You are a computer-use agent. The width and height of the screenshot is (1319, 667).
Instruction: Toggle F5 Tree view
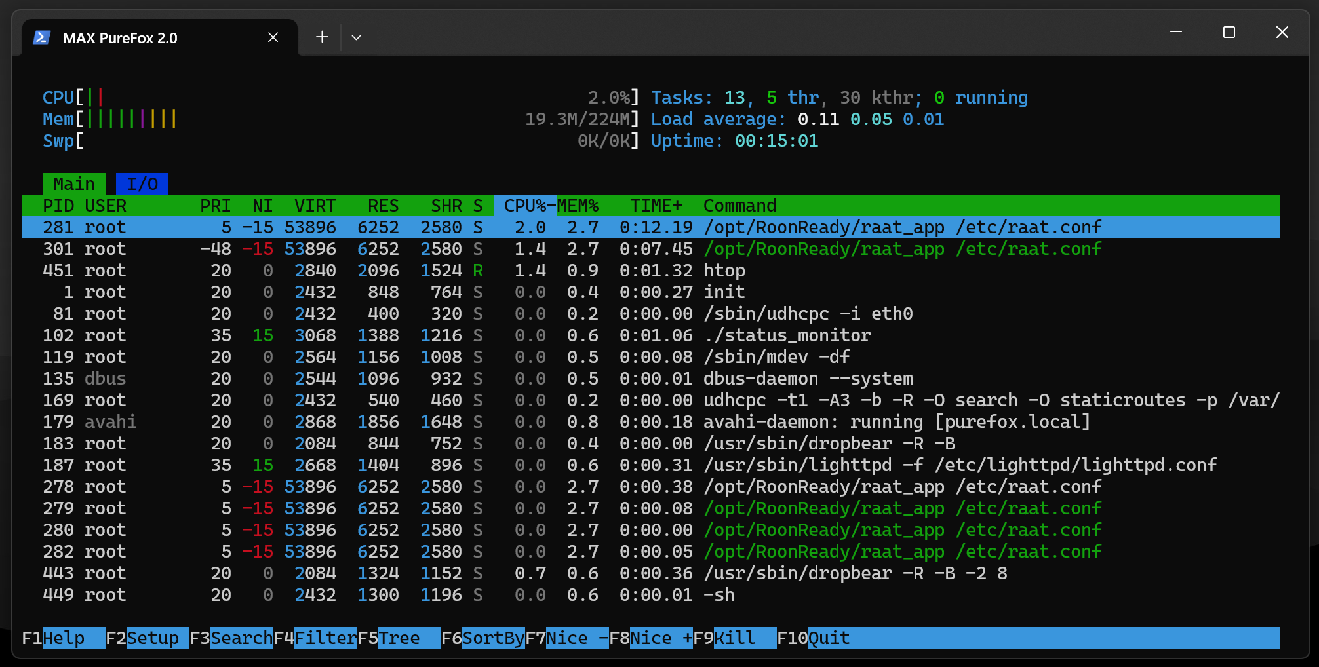(399, 638)
